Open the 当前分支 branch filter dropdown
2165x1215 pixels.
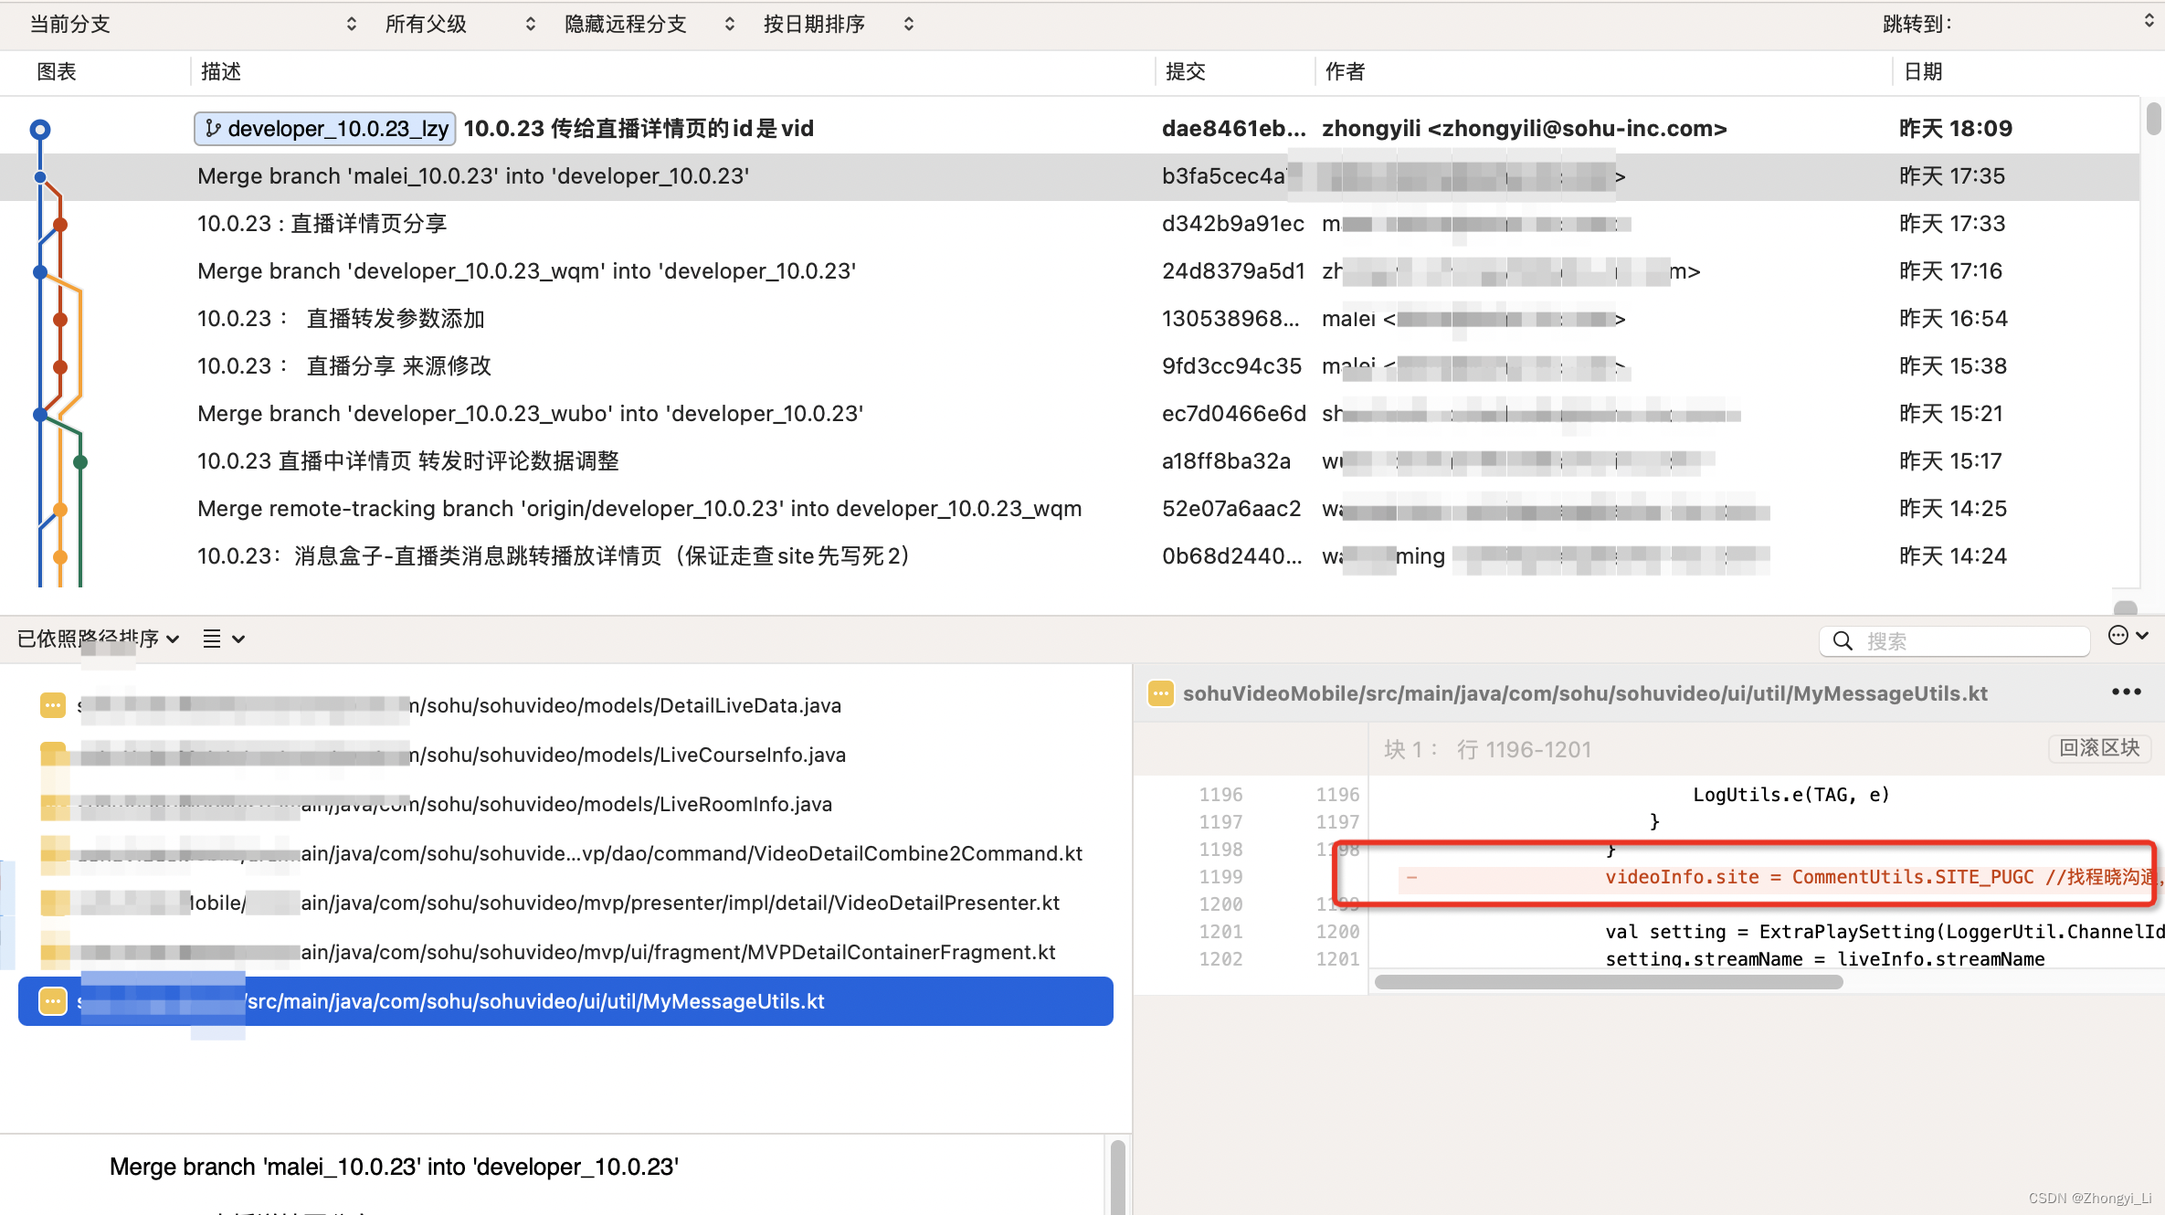point(192,25)
